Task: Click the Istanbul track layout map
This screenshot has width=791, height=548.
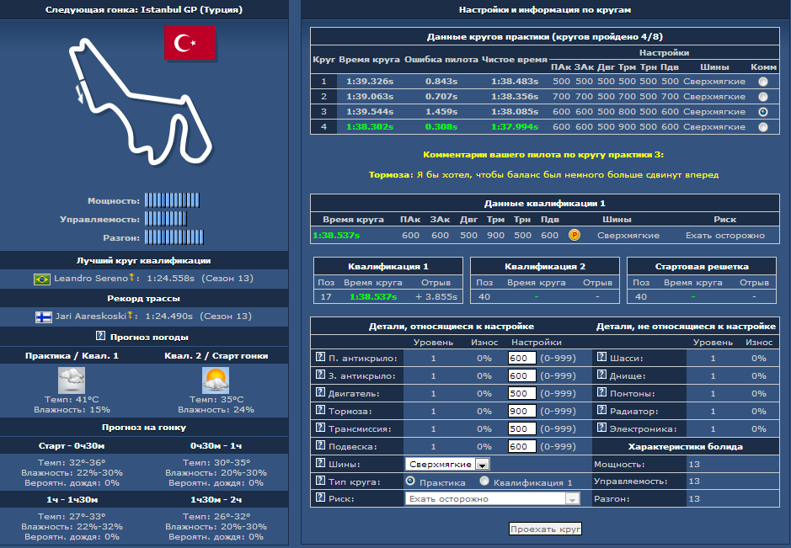Action: pyautogui.click(x=136, y=101)
